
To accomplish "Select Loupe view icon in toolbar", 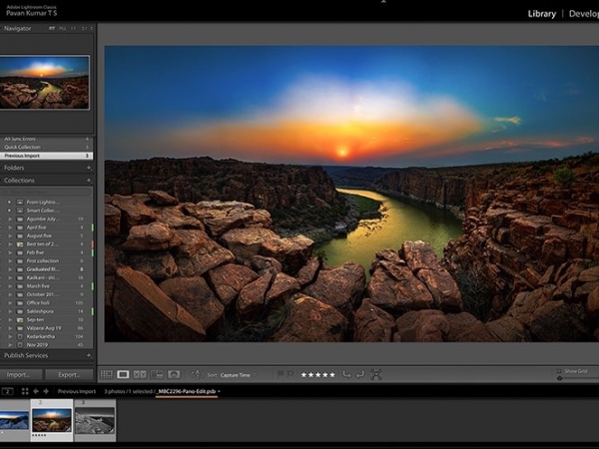I will [x=123, y=374].
